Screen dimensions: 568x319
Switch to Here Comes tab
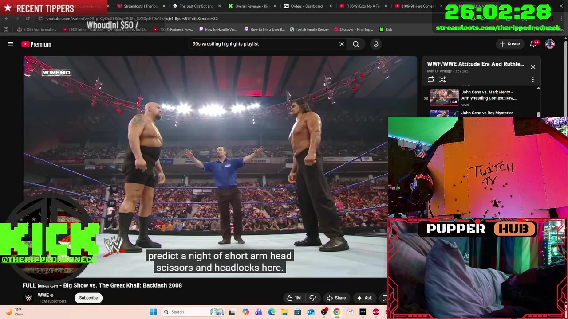pos(416,6)
